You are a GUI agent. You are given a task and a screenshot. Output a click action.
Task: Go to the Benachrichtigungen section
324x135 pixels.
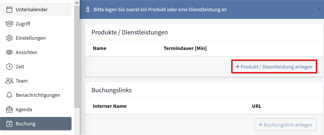coord(38,95)
